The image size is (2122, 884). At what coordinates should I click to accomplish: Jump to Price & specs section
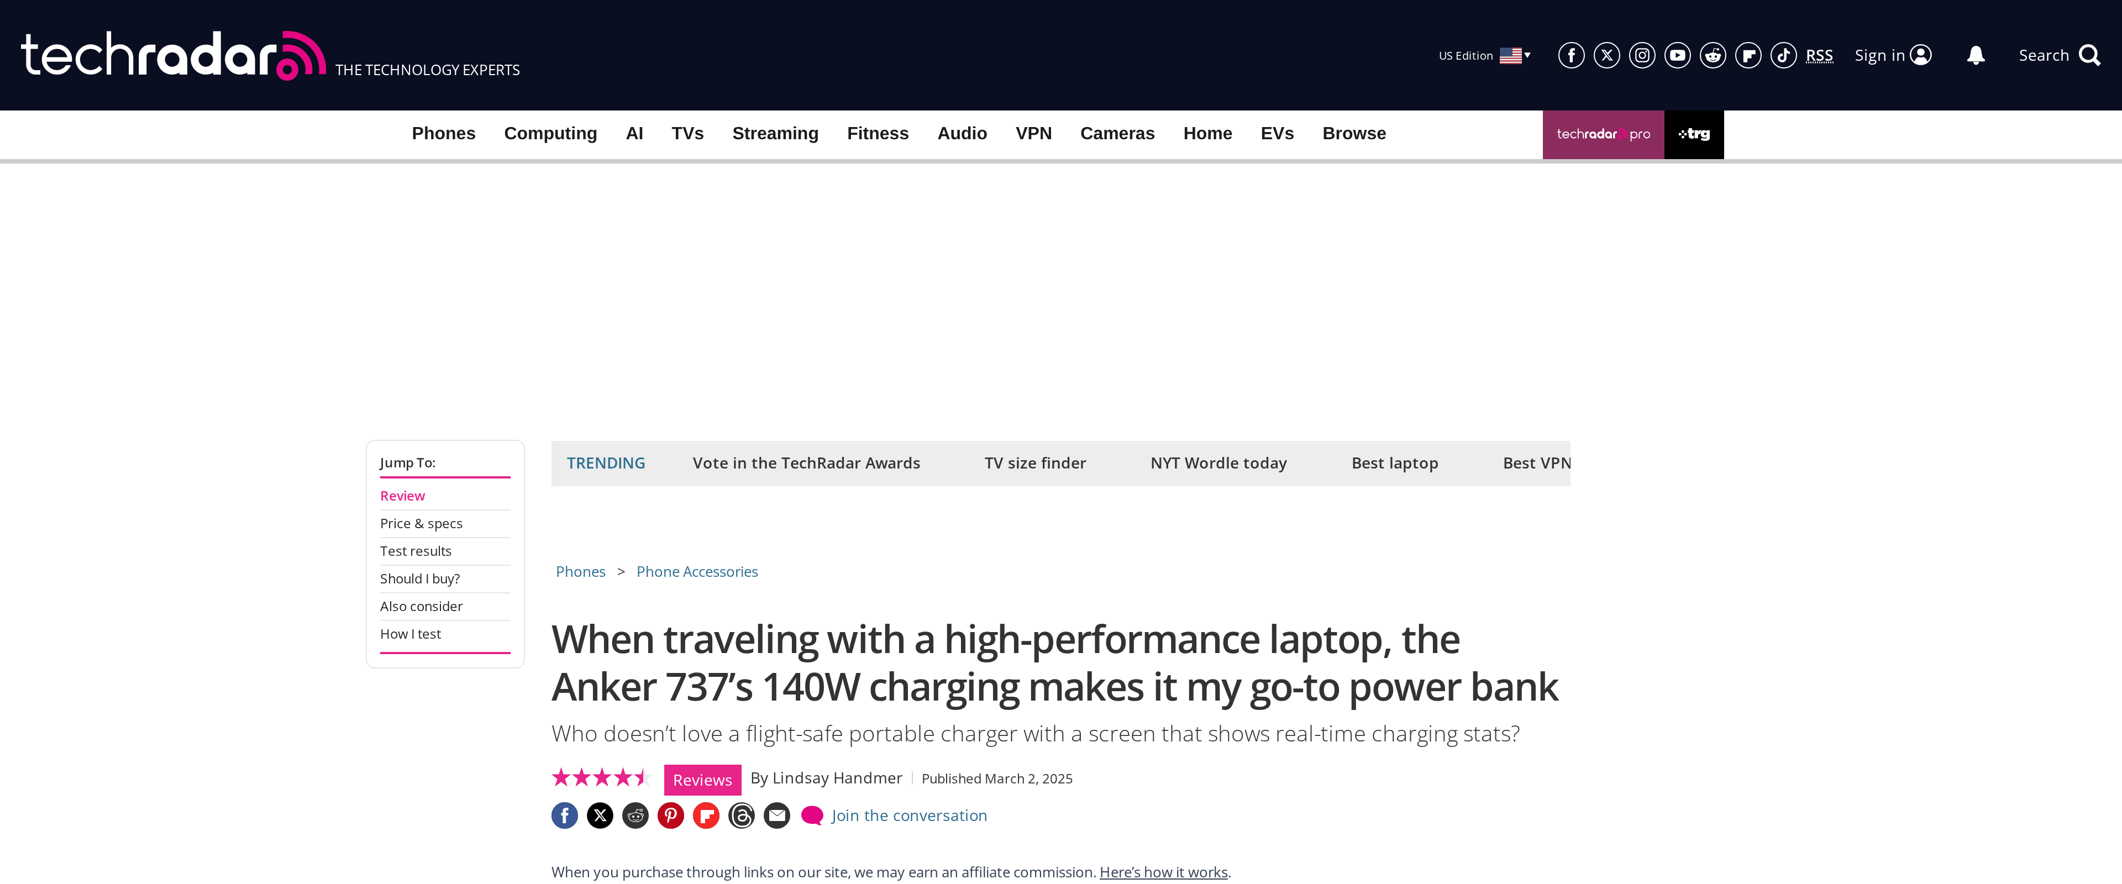[x=421, y=524]
